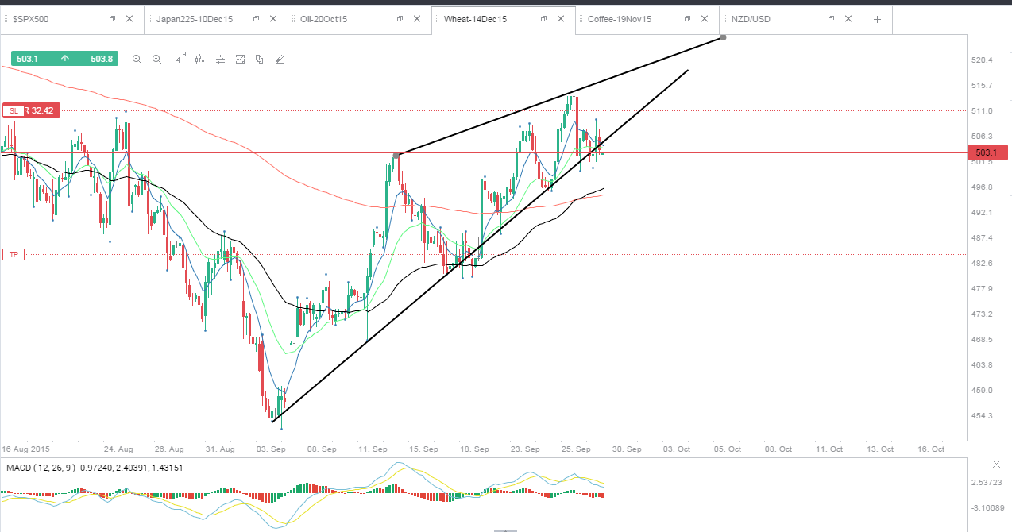Screen dimensions: 1012x532
Task: Open chart settings sliders icon
Action: (x=220, y=59)
